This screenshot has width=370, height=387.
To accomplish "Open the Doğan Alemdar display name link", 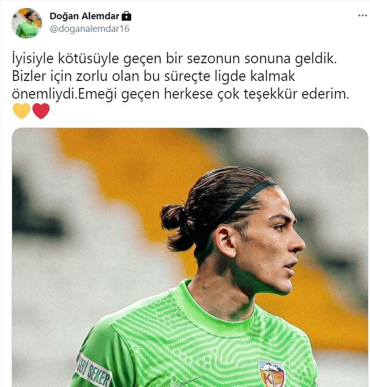I will [84, 16].
